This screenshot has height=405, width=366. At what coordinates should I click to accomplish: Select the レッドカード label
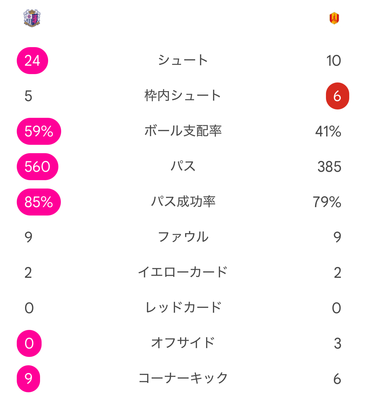[183, 308]
